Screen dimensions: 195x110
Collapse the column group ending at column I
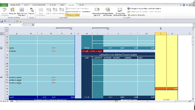108,28
